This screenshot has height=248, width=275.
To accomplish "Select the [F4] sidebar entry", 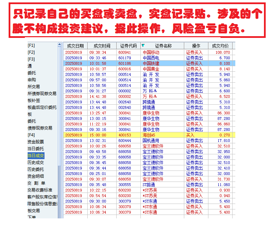I will pyautogui.click(x=31, y=135).
